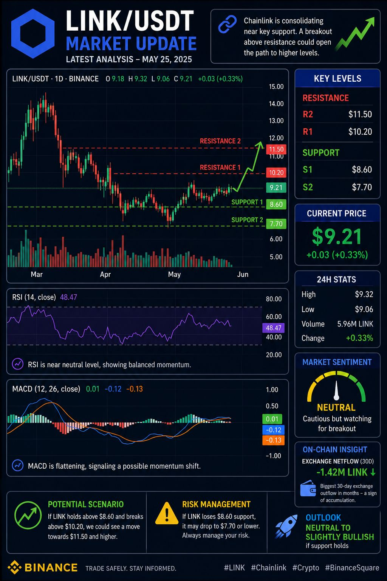
Task: Click the red 10.20 price label
Action: click(x=276, y=172)
